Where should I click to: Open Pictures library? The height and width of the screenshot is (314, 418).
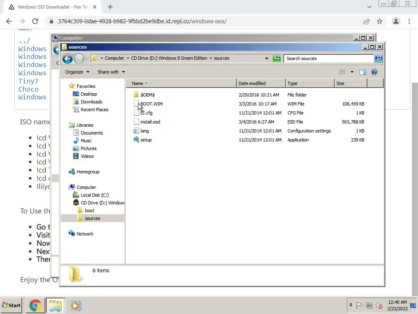pyautogui.click(x=89, y=148)
